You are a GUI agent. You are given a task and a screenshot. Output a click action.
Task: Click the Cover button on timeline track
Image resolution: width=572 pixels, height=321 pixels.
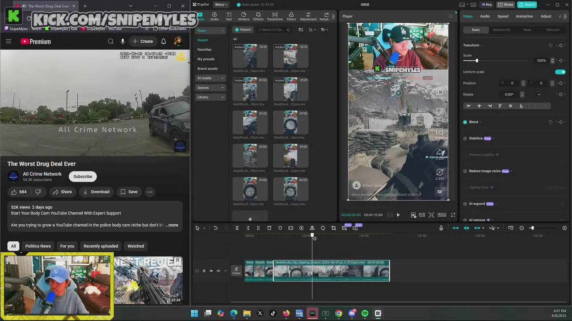click(x=236, y=271)
